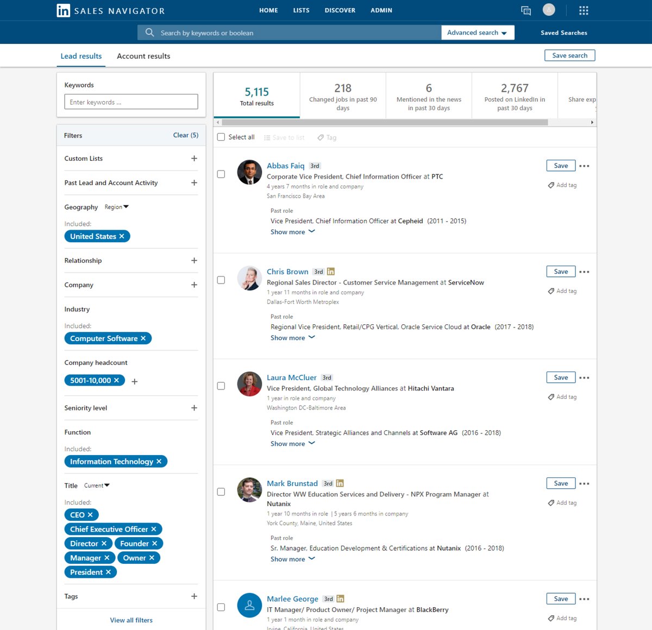This screenshot has height=630, width=652.
Task: Click LinkedIn premium badge next to Chris Brown
Action: (x=331, y=272)
